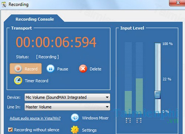The width and height of the screenshot is (185, 134).
Task: Click the 22 % level label
Action: pyautogui.click(x=167, y=79)
